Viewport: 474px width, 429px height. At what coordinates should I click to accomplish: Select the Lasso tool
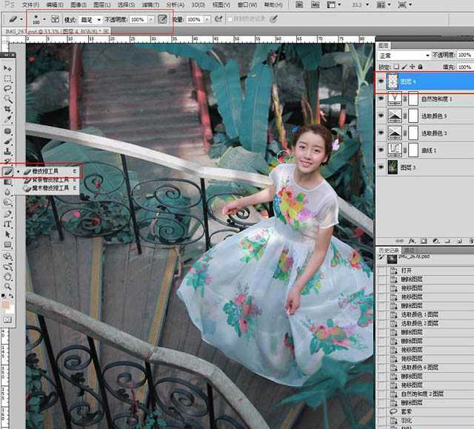tap(7, 89)
